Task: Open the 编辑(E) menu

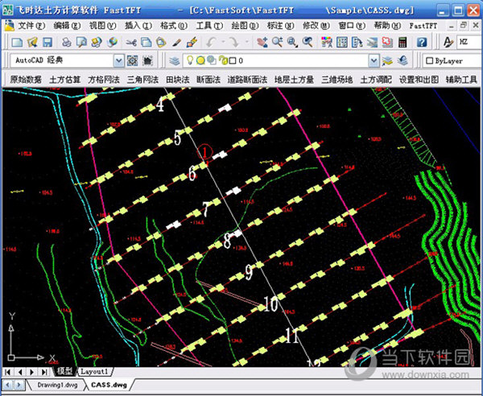Action: [67, 26]
